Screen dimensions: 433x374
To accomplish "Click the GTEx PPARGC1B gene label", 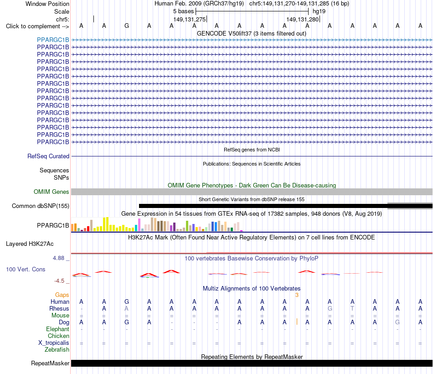I will 53,226.
